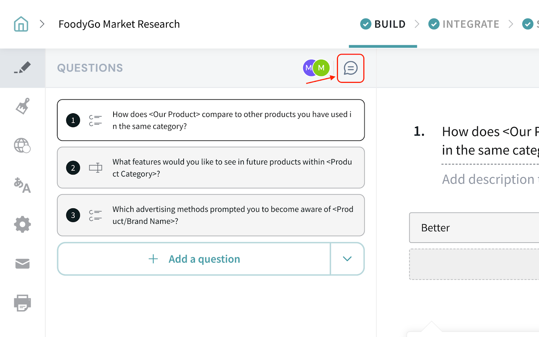The width and height of the screenshot is (539, 337).
Task: Click the Add description field
Action: point(488,179)
